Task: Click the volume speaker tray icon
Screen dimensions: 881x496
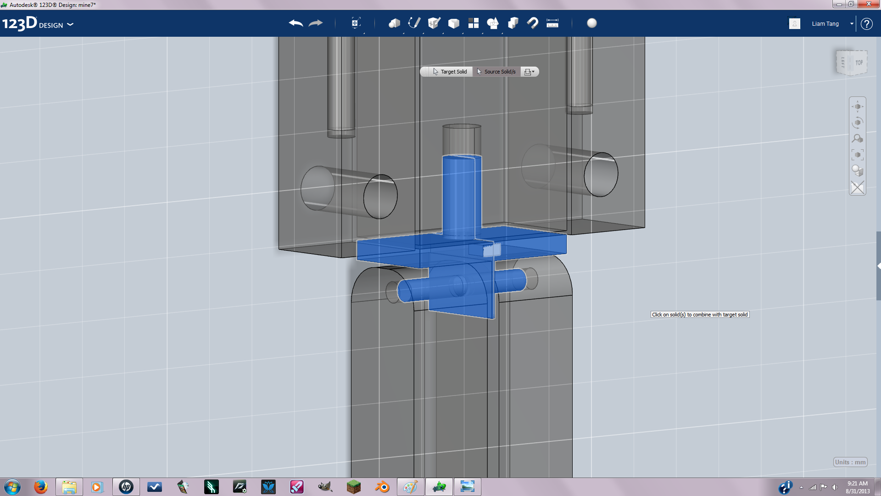Action: pyautogui.click(x=835, y=487)
